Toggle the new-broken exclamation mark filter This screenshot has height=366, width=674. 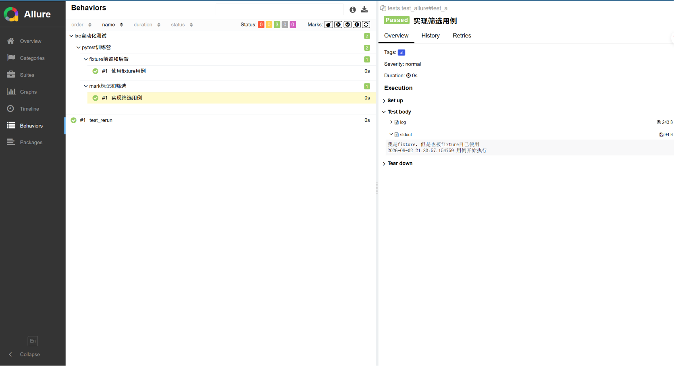point(357,25)
